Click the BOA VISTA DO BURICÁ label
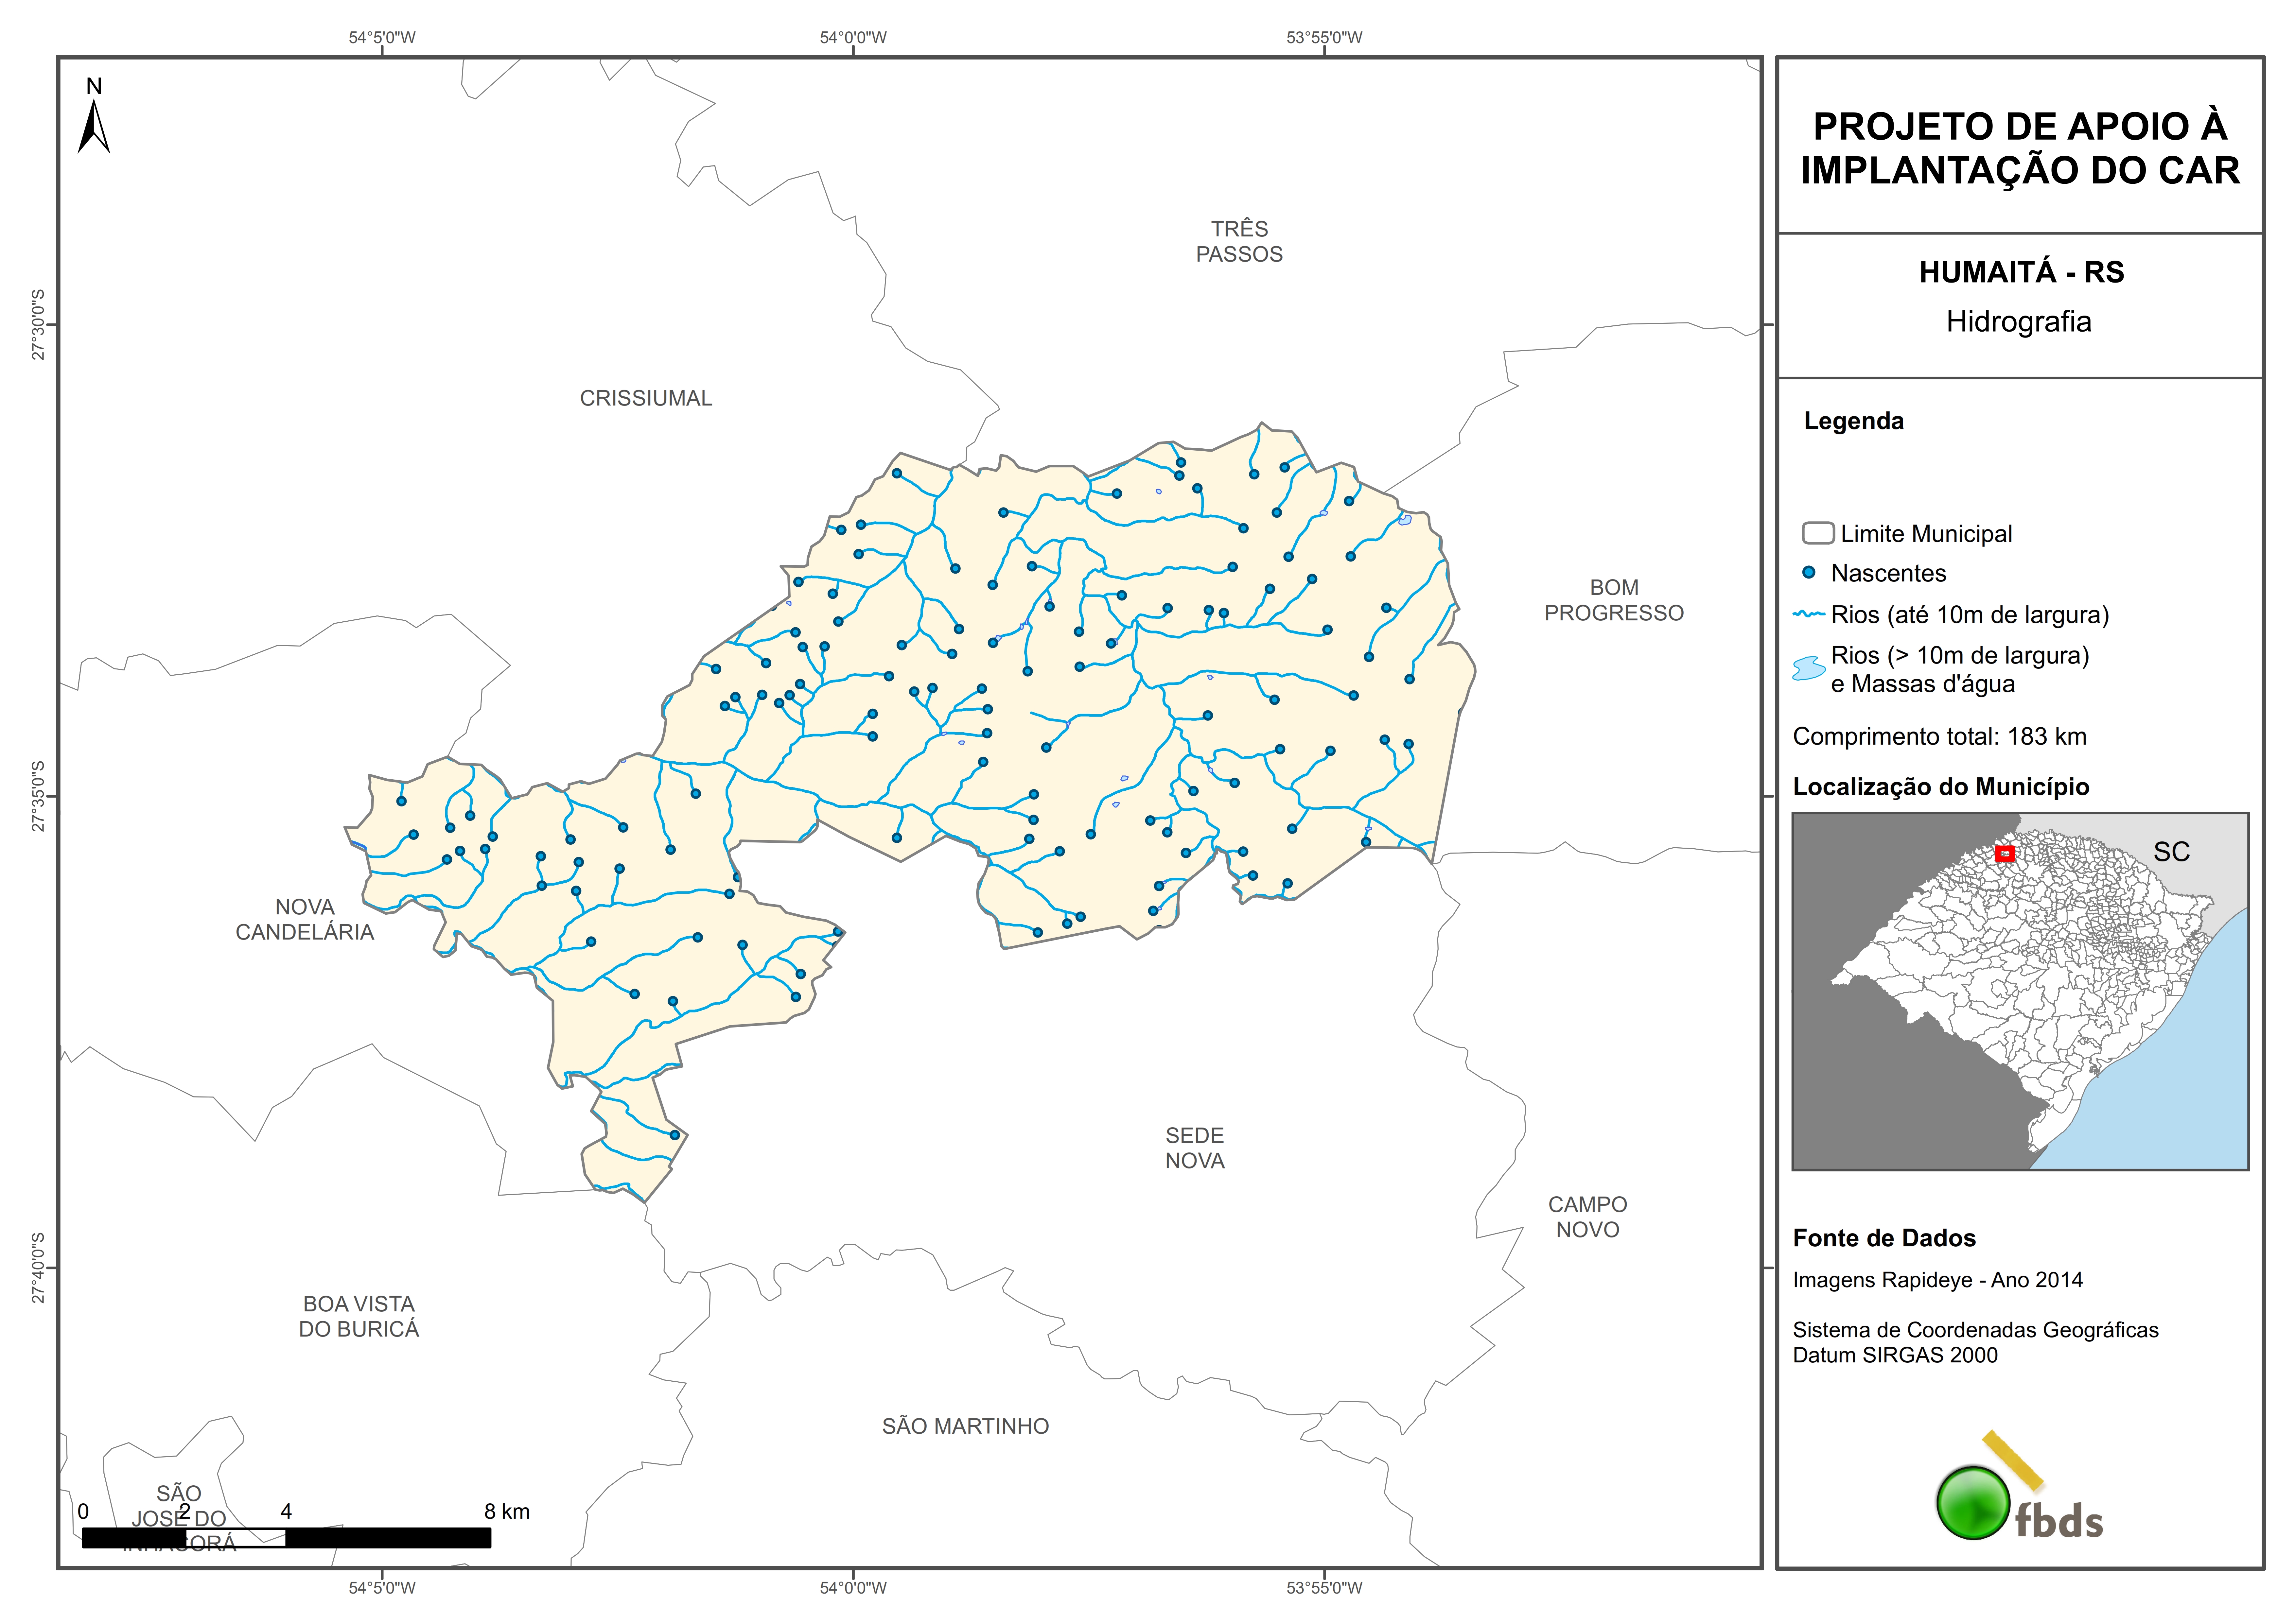2295x1624 pixels. coord(359,1316)
